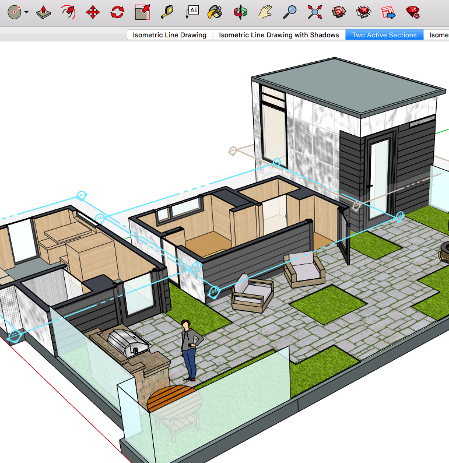Select the standing person figure in model
The height and width of the screenshot is (463, 449).
coord(191,350)
